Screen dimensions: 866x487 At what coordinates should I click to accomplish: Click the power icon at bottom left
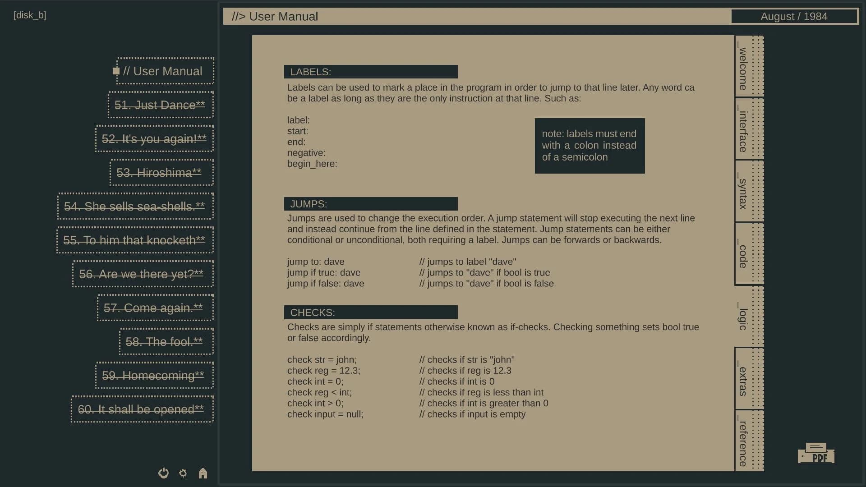[x=163, y=473]
